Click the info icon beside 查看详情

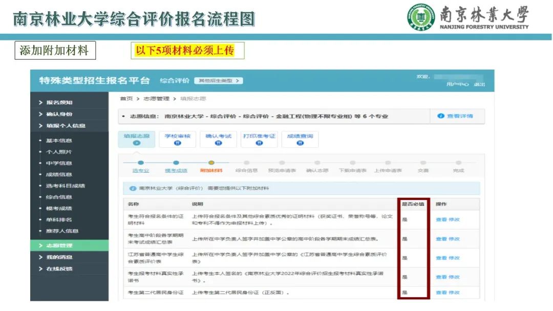441,116
